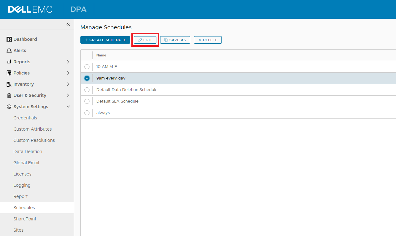The width and height of the screenshot is (396, 236).
Task: Click the Create Schedule button
Action: tap(105, 40)
